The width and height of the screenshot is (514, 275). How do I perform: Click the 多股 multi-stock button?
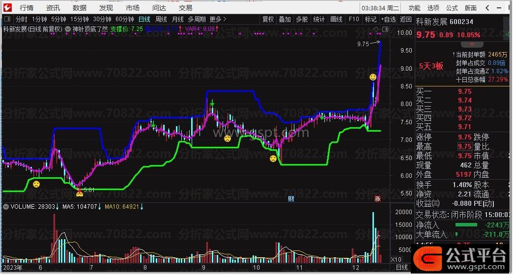point(302,19)
